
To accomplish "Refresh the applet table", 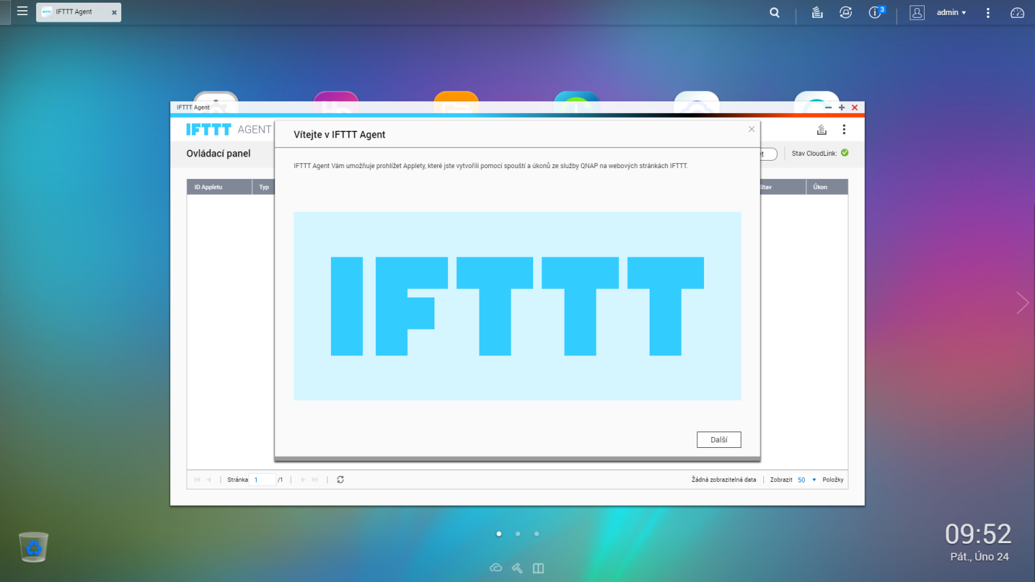I will pos(340,480).
